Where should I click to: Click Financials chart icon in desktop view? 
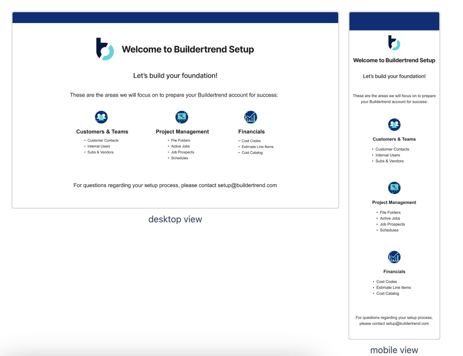point(251,117)
